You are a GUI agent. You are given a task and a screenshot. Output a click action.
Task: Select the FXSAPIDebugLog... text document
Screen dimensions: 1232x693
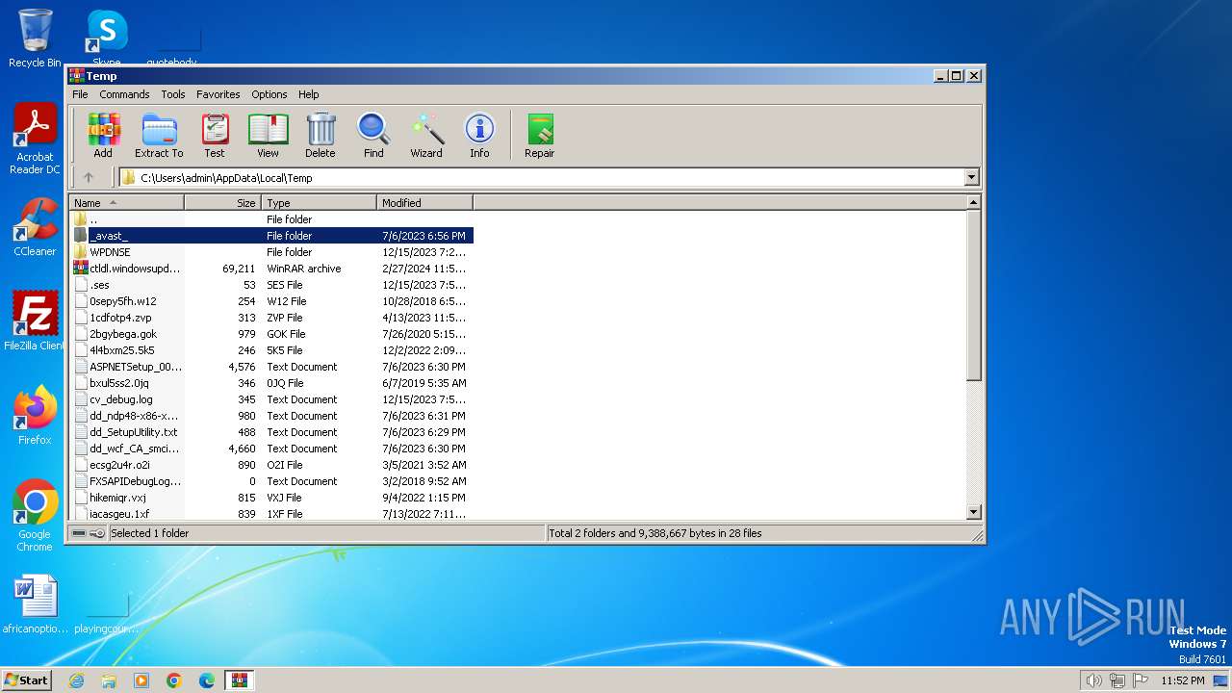pyautogui.click(x=271, y=481)
